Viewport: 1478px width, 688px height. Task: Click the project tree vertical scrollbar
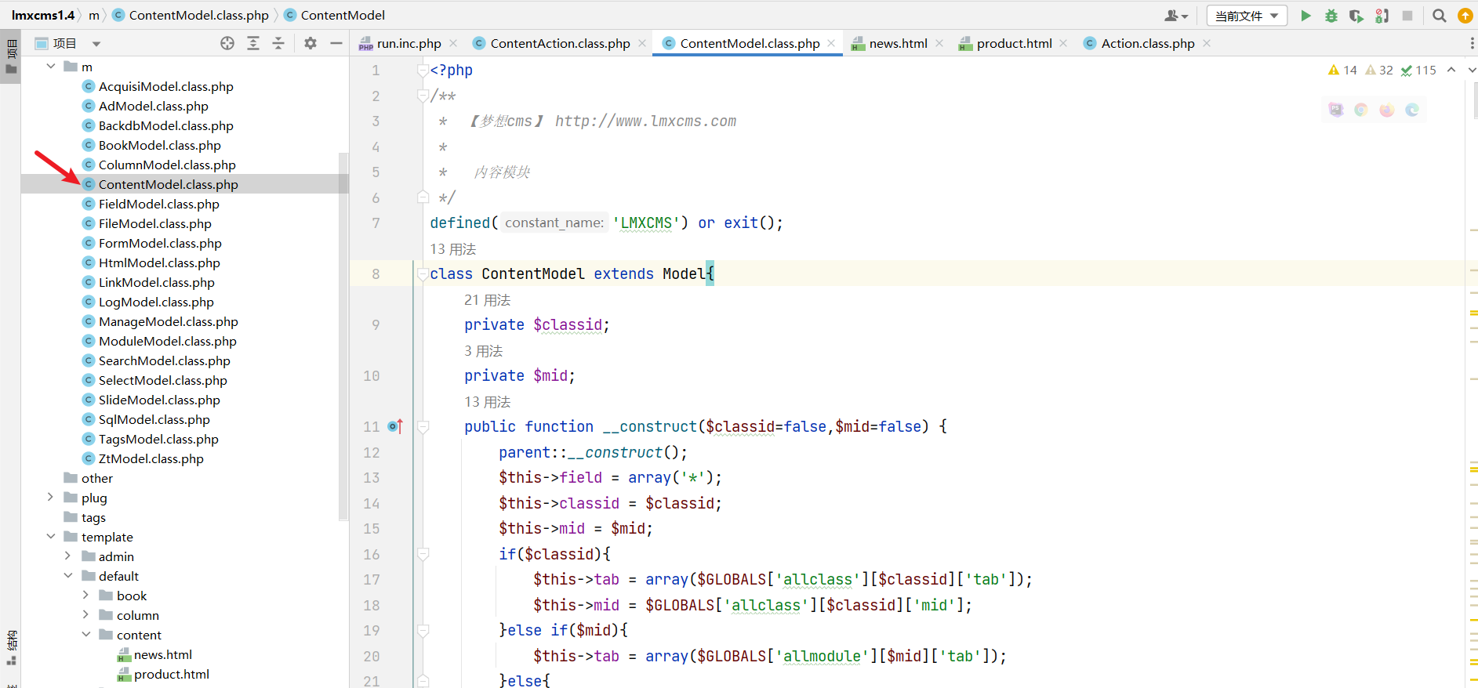tap(343, 336)
